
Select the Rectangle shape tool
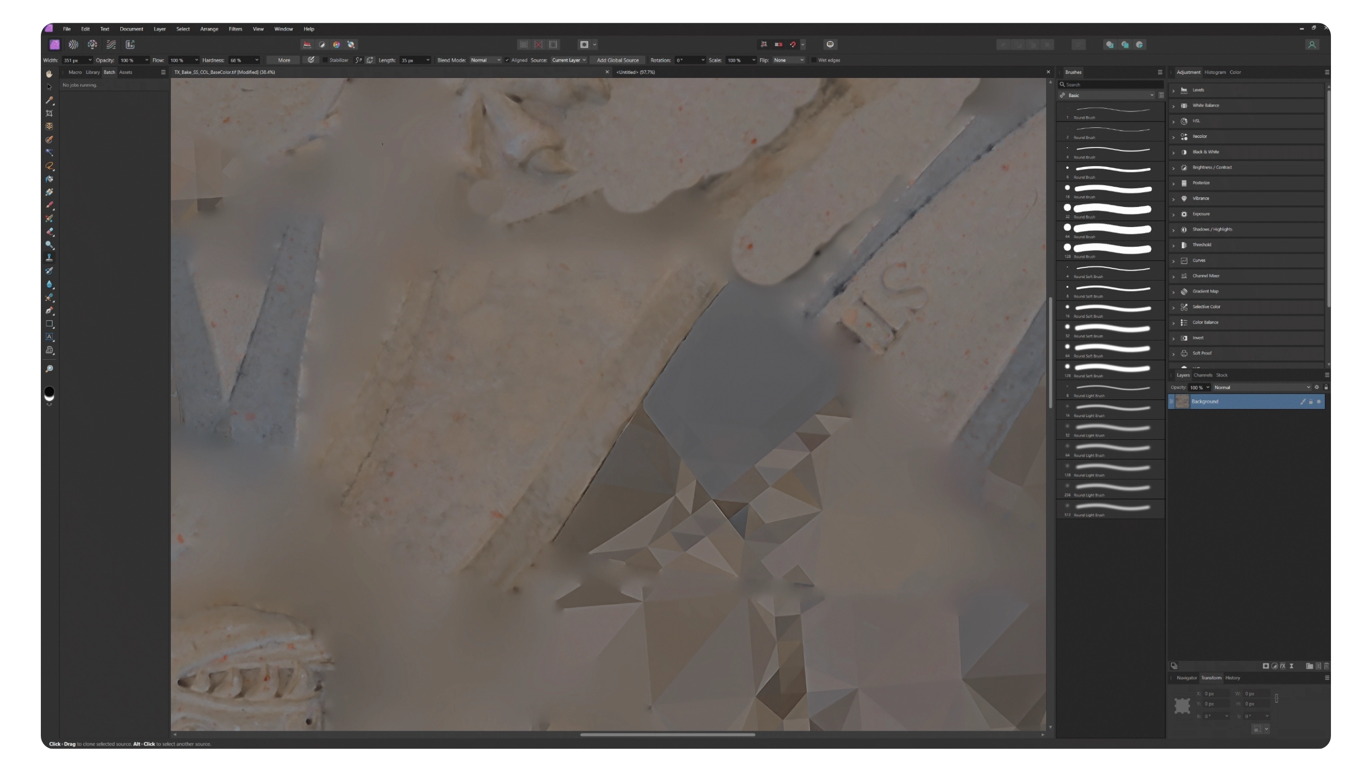49,324
